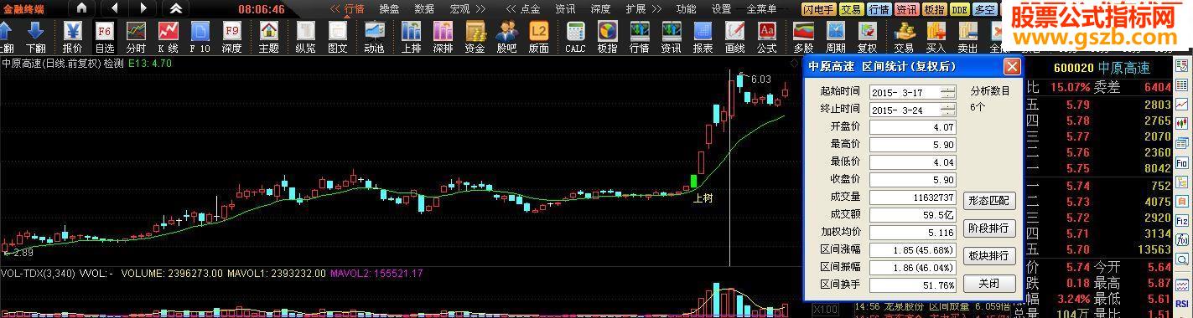Open the 宏观 menu tab
This screenshot has width=1193, height=318.
pos(459,9)
